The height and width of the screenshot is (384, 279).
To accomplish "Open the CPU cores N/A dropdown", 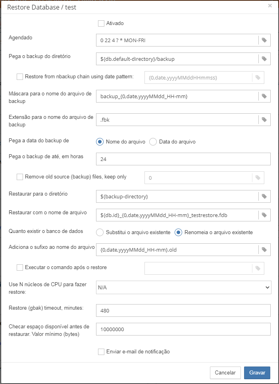I will pyautogui.click(x=183, y=287).
